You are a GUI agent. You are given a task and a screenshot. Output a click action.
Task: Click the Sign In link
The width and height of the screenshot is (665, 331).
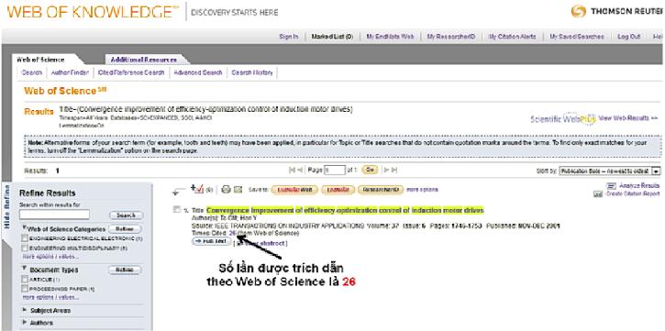point(289,37)
